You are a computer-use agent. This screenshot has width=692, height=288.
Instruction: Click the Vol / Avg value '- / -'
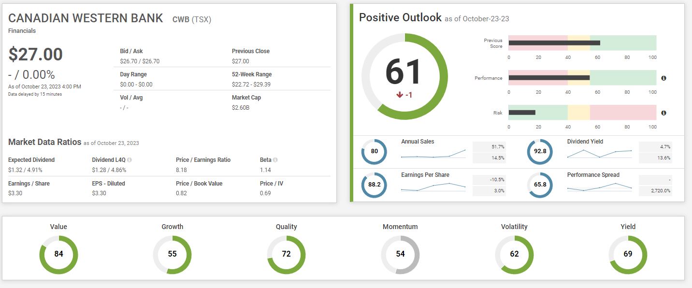pos(124,108)
